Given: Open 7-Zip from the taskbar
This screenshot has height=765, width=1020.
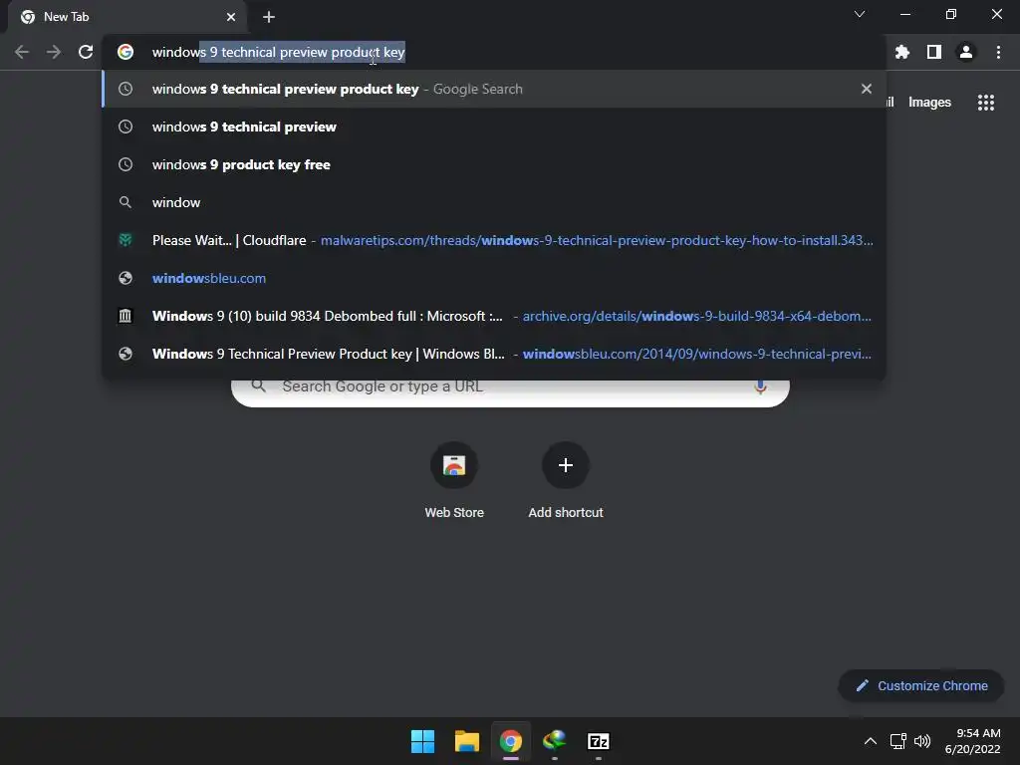Looking at the screenshot, I should pos(599,741).
